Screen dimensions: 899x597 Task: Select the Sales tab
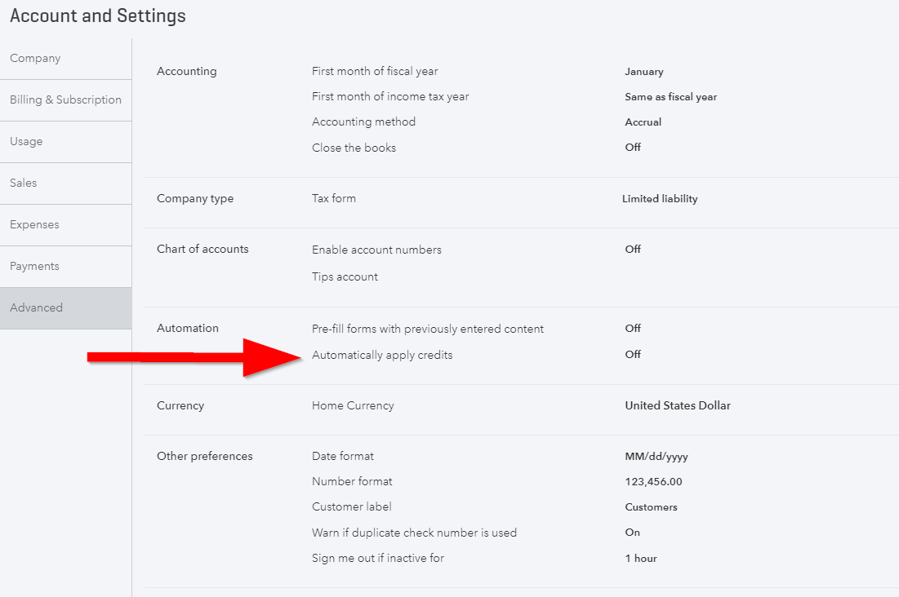(x=65, y=184)
